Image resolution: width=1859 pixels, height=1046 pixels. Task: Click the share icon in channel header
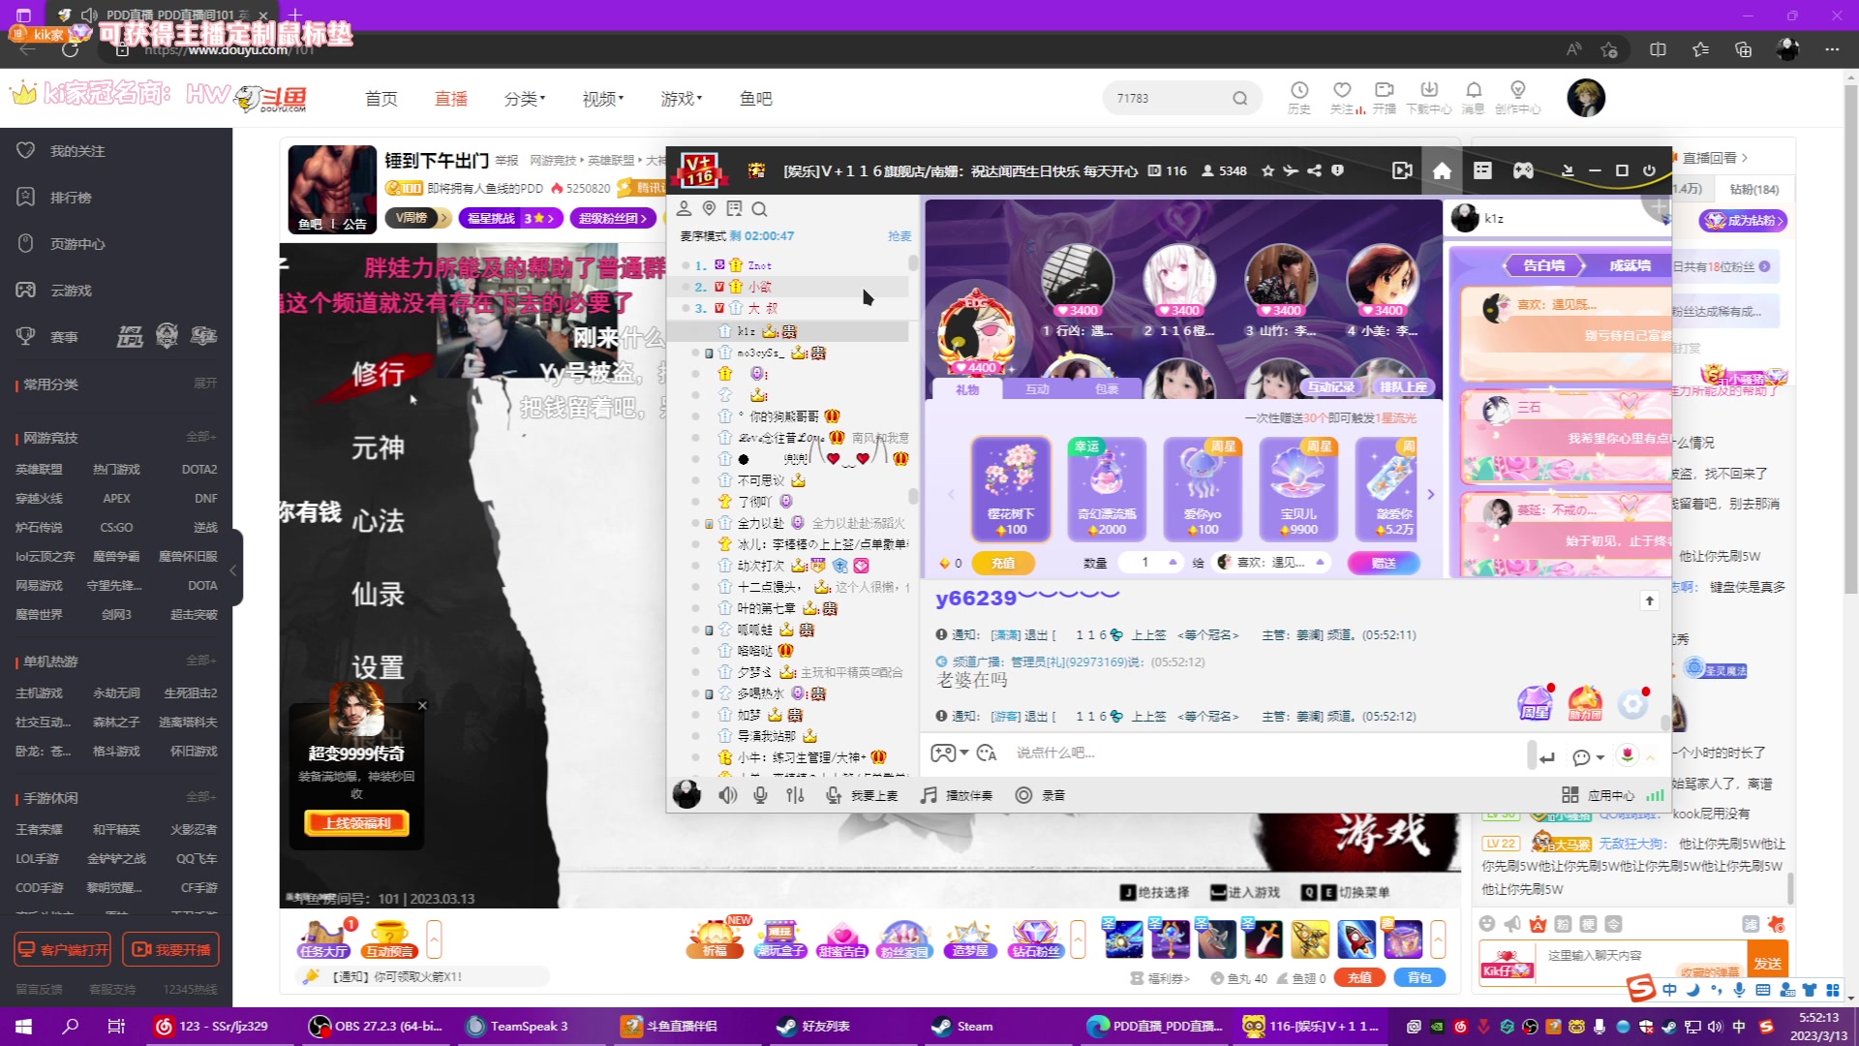[1314, 170]
